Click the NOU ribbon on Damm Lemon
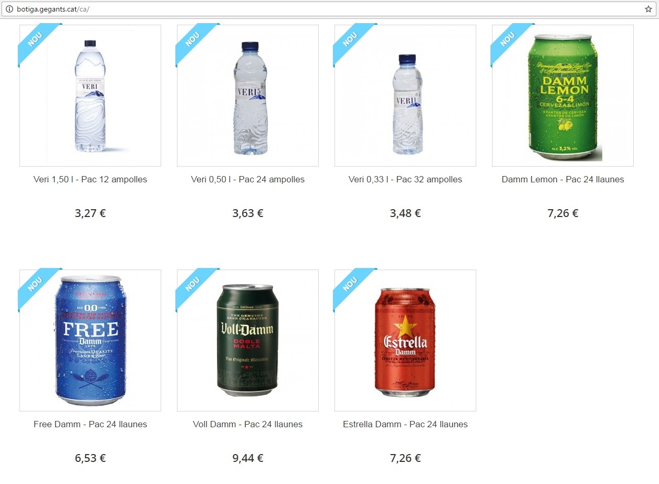 (x=508, y=39)
